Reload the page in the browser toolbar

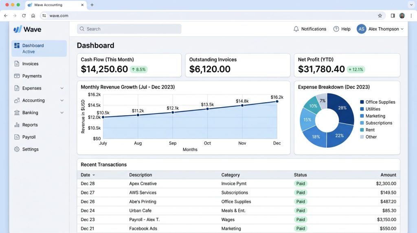[24, 16]
